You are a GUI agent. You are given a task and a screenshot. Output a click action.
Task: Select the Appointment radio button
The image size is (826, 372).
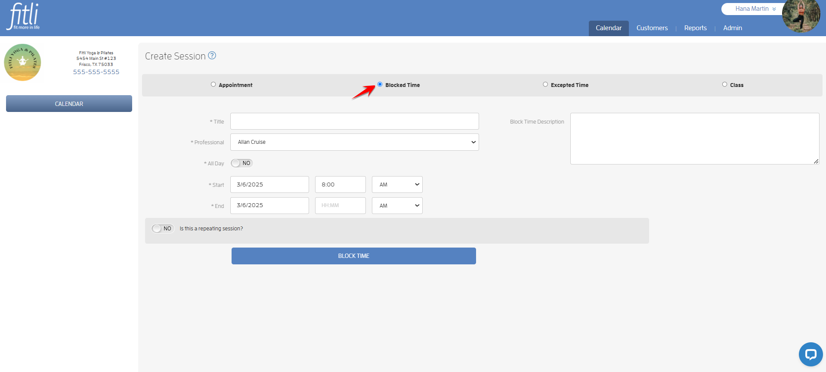pos(213,84)
